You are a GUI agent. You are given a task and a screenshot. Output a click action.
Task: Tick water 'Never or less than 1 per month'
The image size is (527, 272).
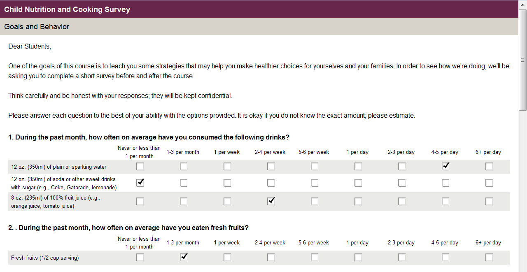[x=140, y=167]
